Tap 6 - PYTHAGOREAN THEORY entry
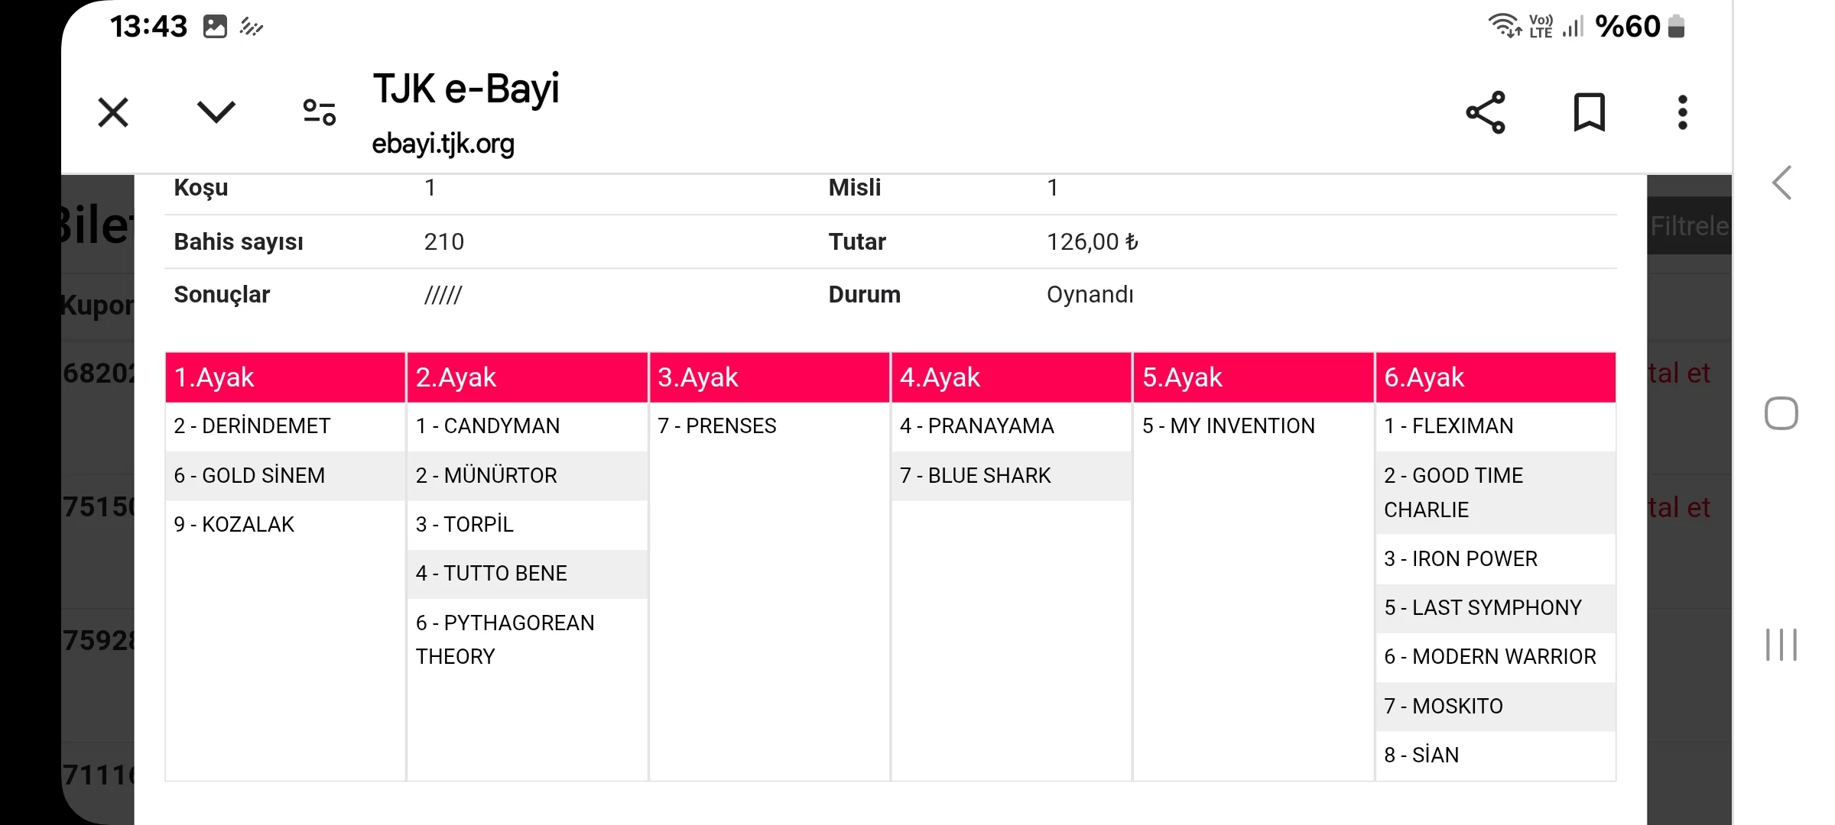This screenshot has height=825, width=1835. pyautogui.click(x=505, y=639)
